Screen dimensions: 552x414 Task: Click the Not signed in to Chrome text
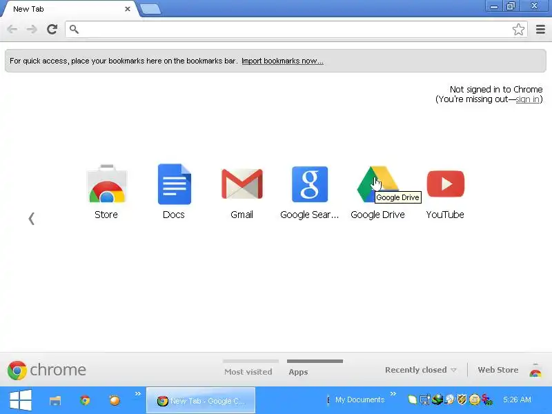[496, 90]
